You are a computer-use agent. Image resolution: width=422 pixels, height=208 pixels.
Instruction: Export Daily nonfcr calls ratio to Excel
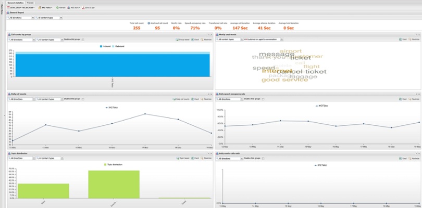pos(403,159)
